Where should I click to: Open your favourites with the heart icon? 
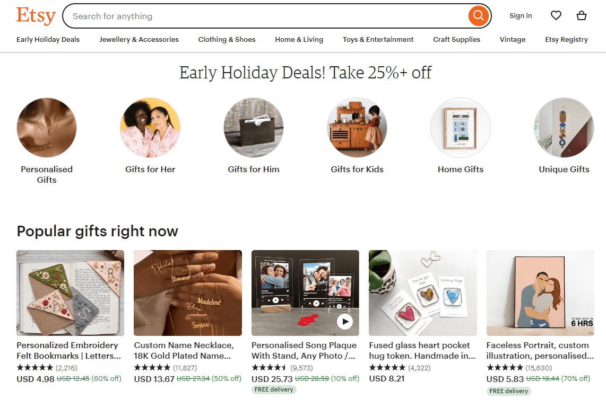[x=556, y=15]
